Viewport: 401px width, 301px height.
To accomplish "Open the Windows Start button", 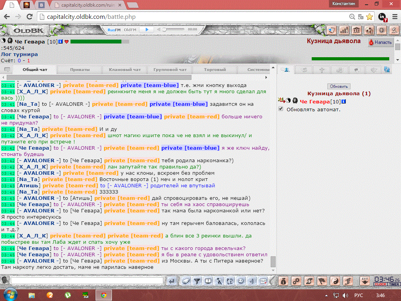I will point(11,295).
